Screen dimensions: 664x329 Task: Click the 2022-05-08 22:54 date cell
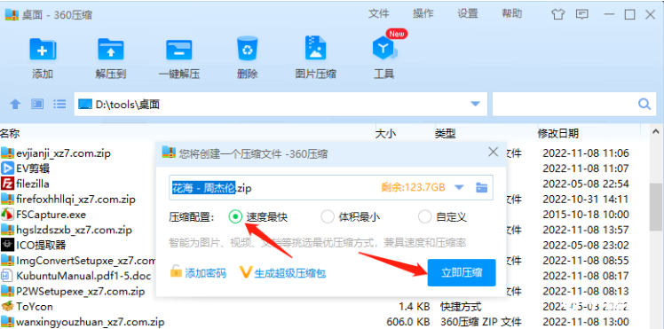(x=586, y=184)
